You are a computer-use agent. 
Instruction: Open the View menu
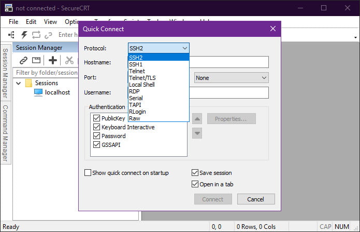[50, 22]
